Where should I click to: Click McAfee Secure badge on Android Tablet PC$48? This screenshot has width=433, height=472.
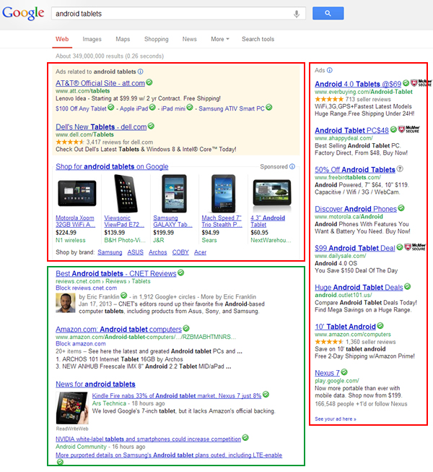[408, 129]
